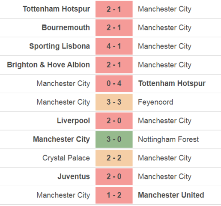Click the Feyenoord team name
This screenshot has width=221, height=206.
tap(155, 102)
